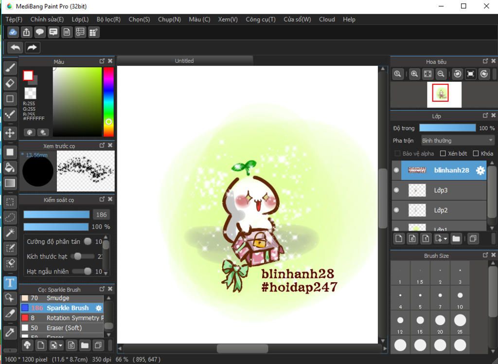Open the Bộ lọc(R) menu

[x=108, y=19]
